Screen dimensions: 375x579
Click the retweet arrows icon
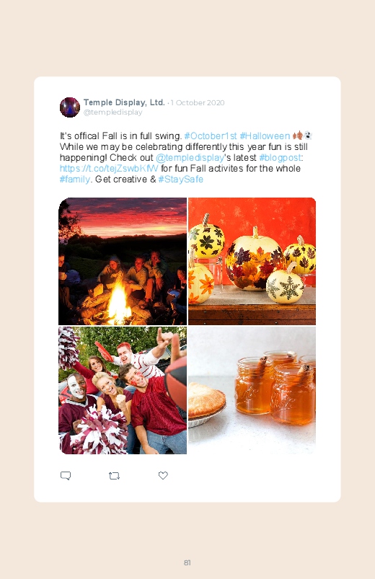[114, 476]
